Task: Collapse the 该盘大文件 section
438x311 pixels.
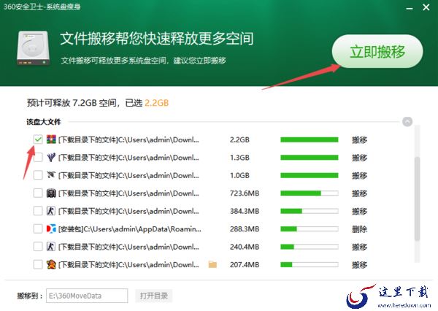Action: 407,121
